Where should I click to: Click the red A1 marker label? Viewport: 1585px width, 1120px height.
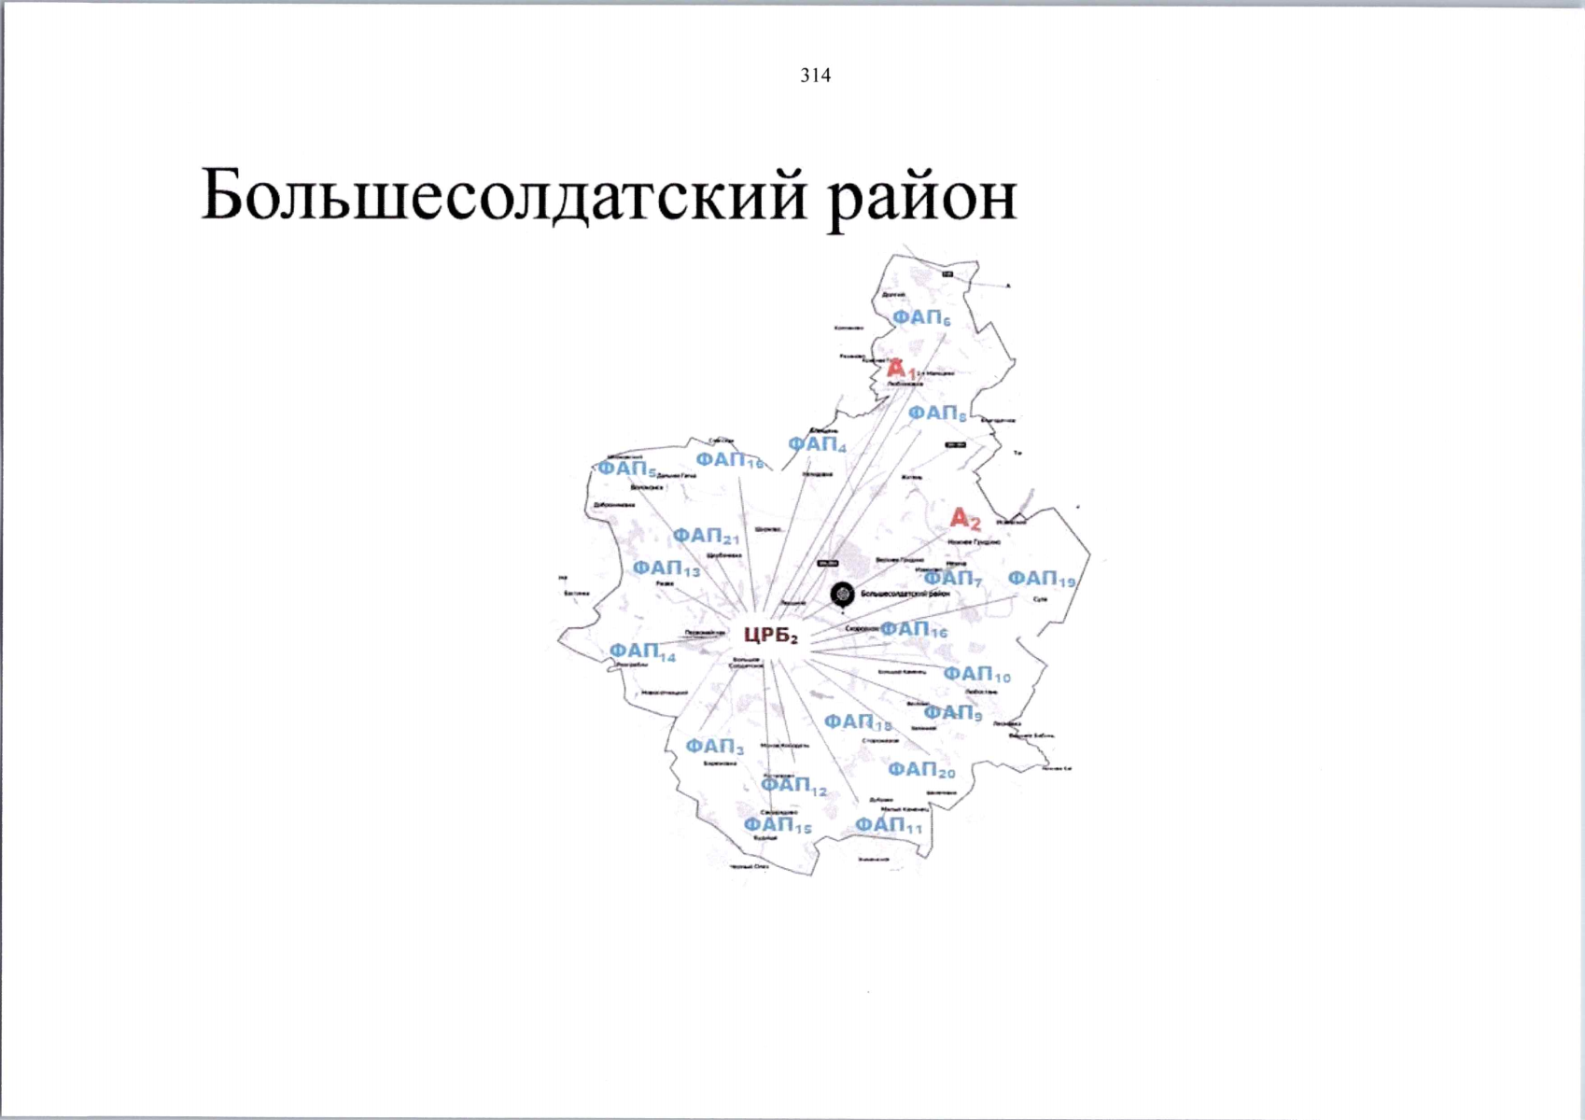pos(901,369)
